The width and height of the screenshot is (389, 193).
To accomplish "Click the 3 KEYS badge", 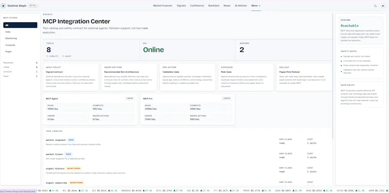I will click(227, 98).
